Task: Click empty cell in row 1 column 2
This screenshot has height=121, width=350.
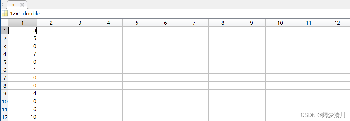Action: click(51, 30)
